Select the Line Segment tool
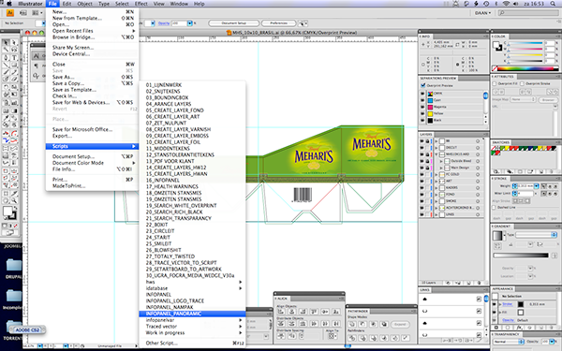 point(6,66)
